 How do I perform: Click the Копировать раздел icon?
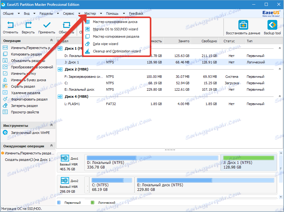pyautogui.click(x=5, y=54)
